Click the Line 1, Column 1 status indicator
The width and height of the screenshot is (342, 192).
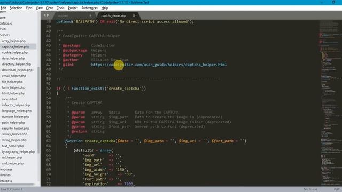12,189
